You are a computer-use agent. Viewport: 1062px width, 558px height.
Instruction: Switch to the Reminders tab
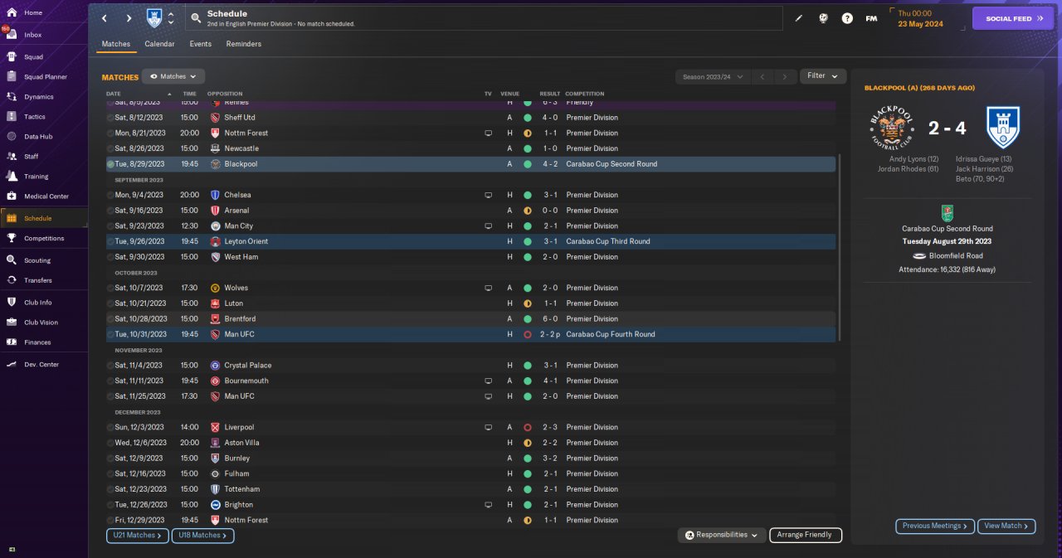pyautogui.click(x=244, y=44)
